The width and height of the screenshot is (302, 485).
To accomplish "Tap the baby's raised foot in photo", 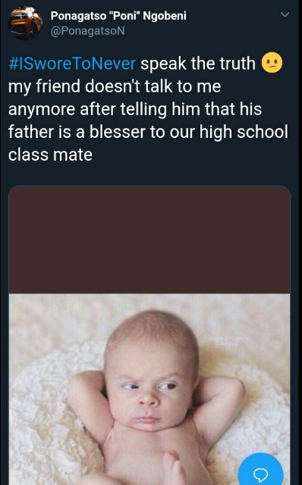I will [x=173, y=467].
